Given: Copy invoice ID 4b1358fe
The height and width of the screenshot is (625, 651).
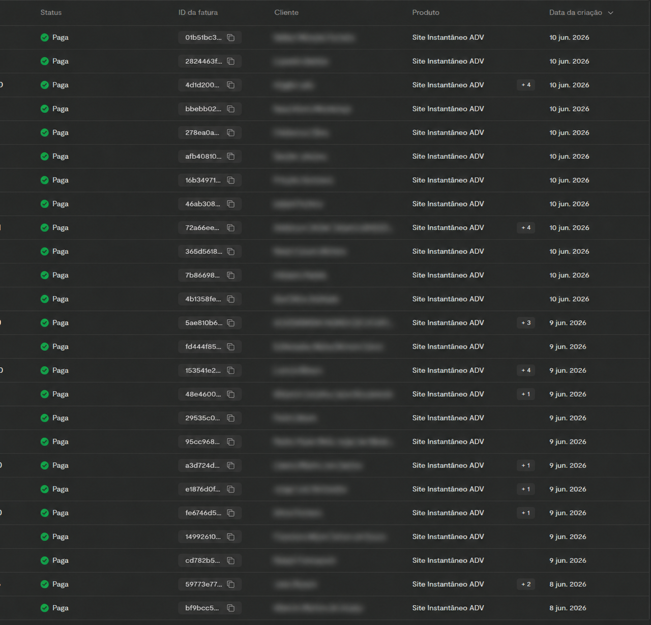Looking at the screenshot, I should coord(231,299).
